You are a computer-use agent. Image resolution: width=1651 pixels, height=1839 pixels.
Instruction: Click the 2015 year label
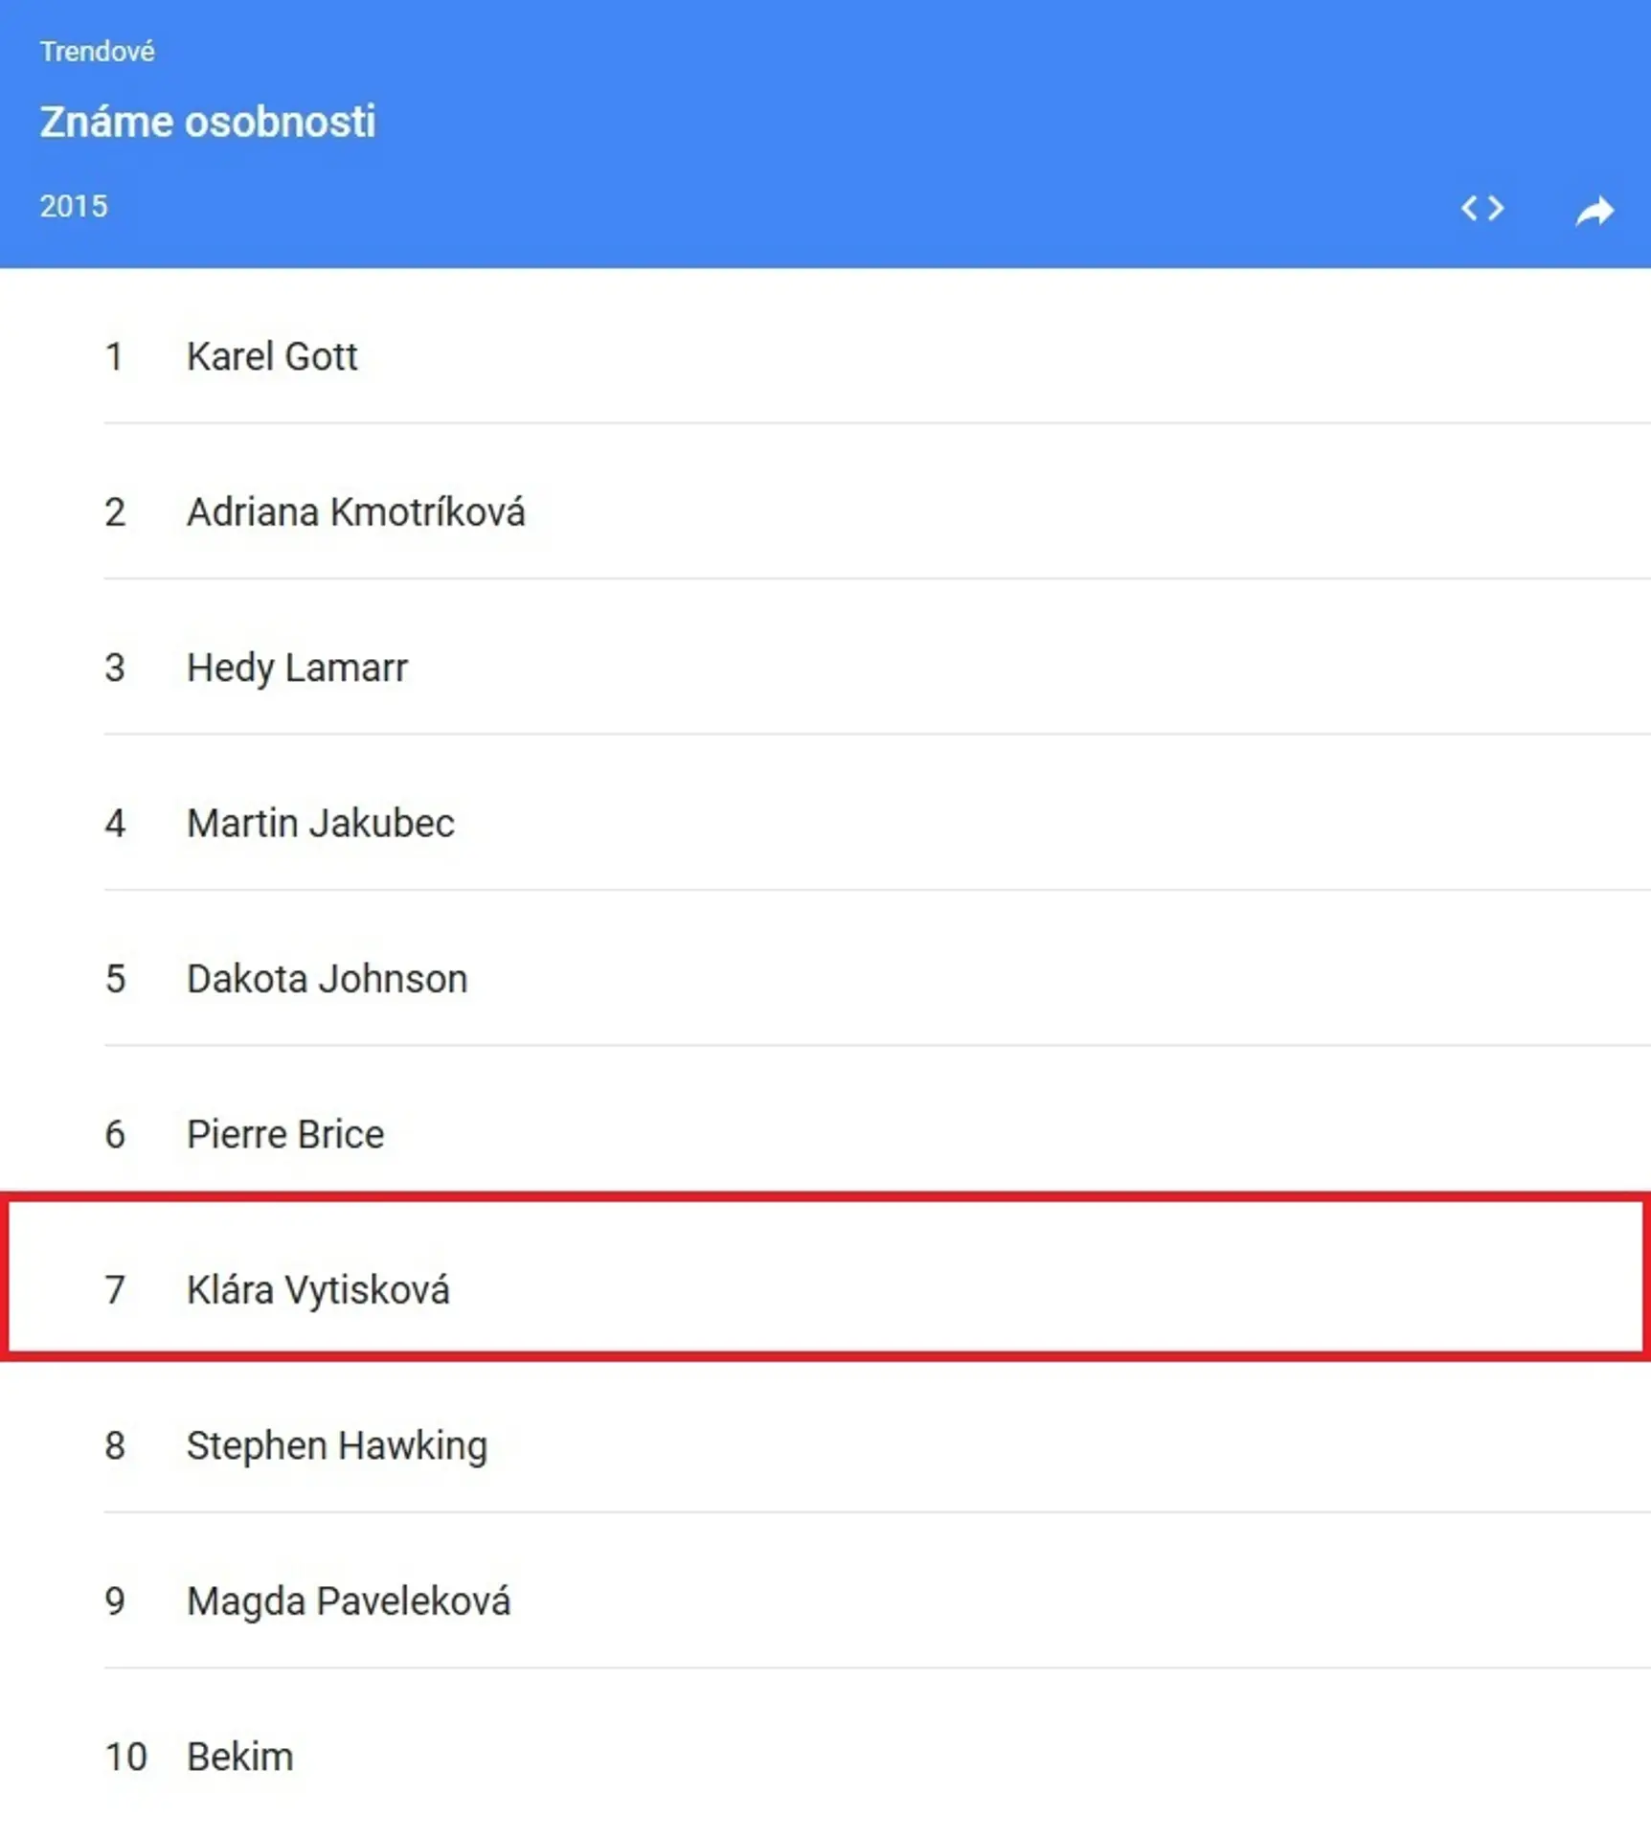(x=74, y=206)
